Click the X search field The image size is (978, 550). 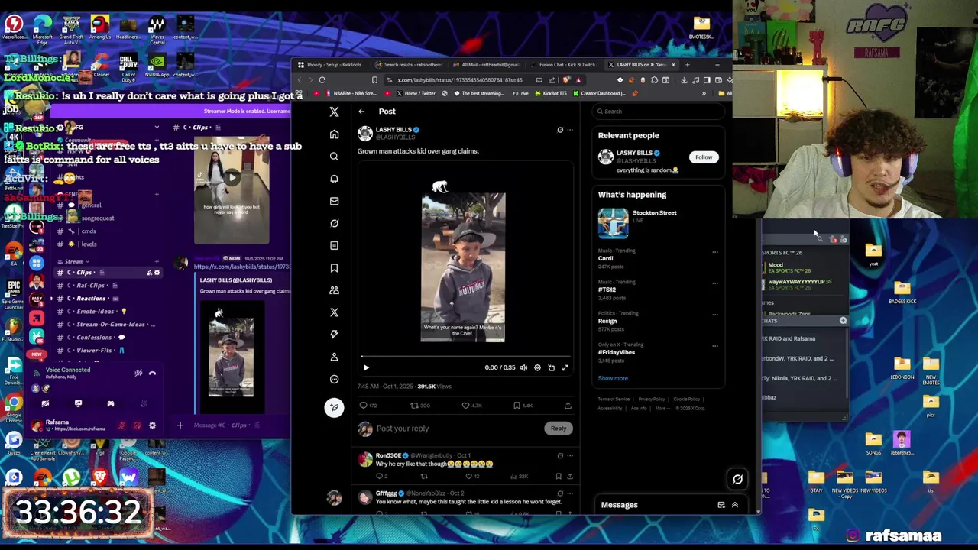659,112
